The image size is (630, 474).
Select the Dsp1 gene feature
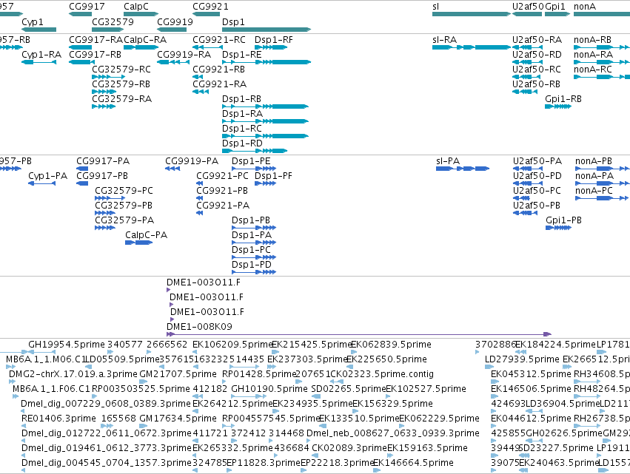267,30
